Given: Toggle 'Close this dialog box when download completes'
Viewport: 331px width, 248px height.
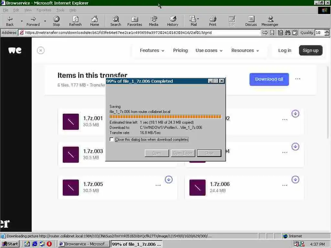Looking at the screenshot, I should [112, 139].
